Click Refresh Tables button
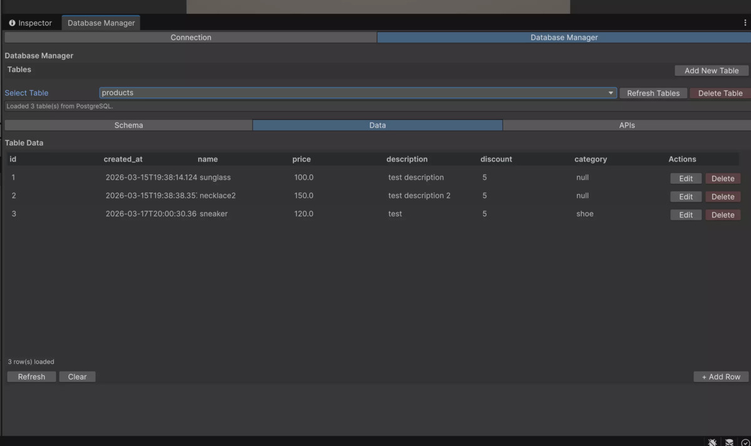 tap(653, 93)
